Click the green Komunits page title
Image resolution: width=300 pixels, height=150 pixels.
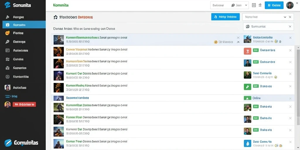(61, 5)
